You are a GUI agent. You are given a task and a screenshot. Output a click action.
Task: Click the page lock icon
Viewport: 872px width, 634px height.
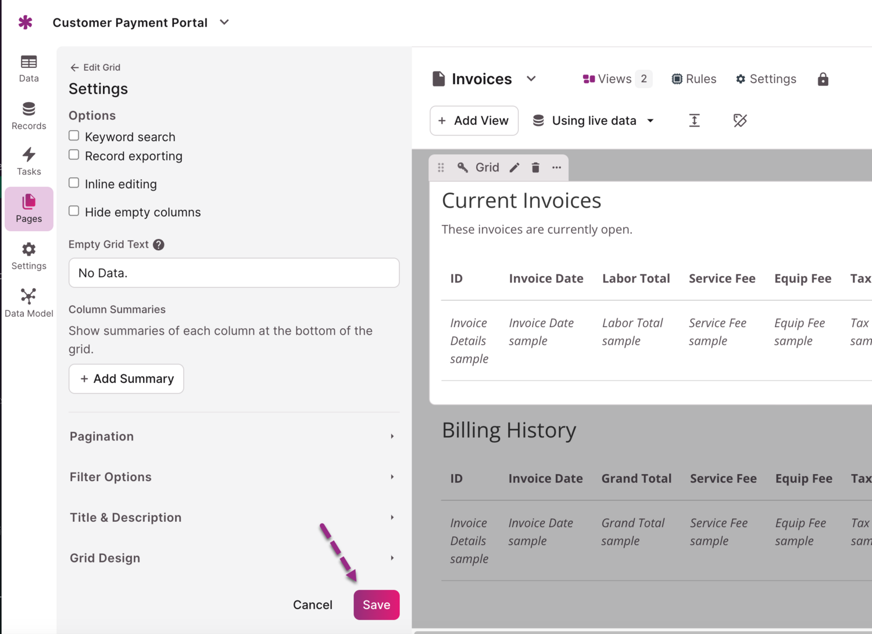823,79
